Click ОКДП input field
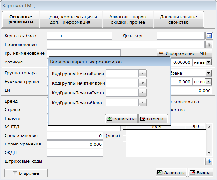This screenshot has width=217, height=180. 75,153
